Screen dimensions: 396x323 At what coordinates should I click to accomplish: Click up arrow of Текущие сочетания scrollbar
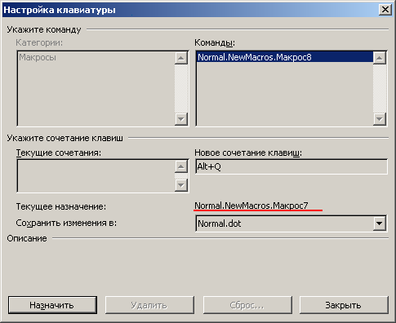(181, 166)
